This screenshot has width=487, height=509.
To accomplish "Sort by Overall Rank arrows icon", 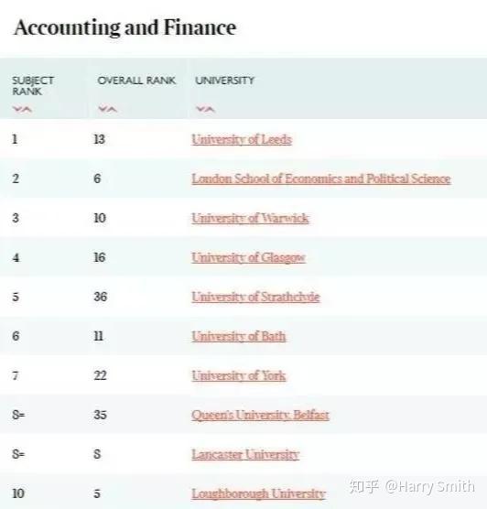I will [x=108, y=109].
